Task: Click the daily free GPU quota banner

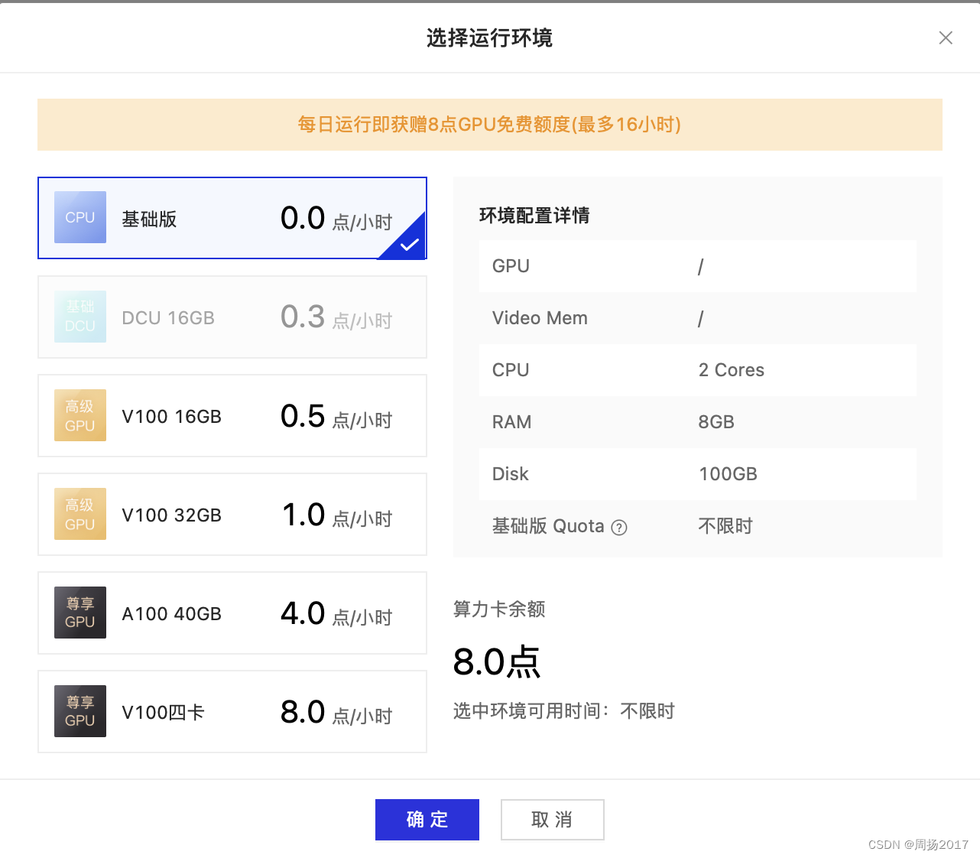Action: pos(490,125)
